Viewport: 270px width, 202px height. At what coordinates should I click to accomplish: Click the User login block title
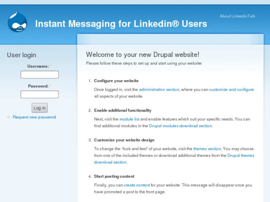pyautogui.click(x=22, y=55)
